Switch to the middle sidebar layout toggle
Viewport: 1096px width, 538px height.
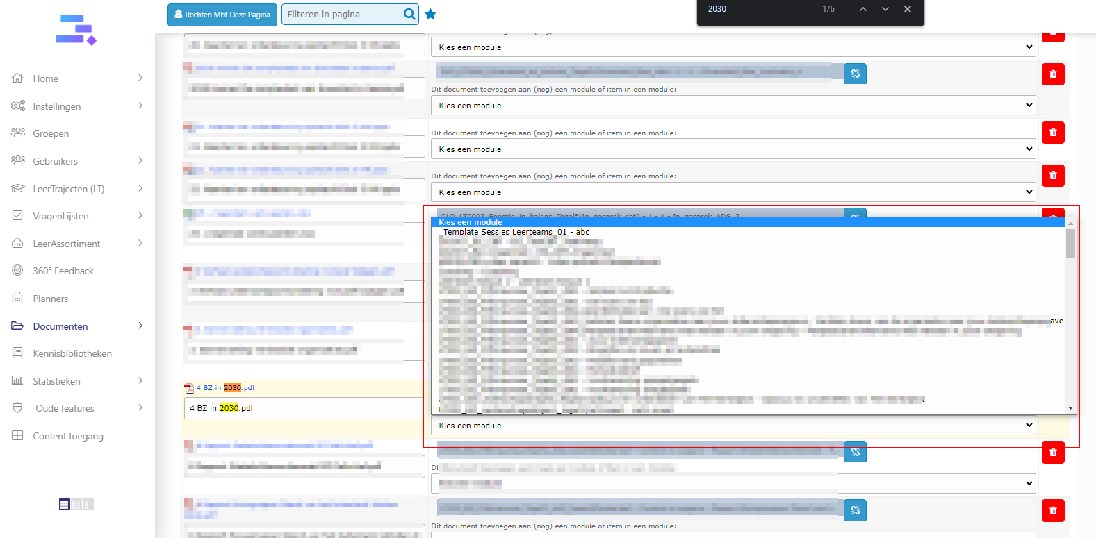point(76,505)
